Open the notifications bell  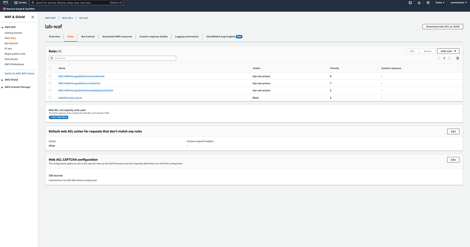(419, 2)
